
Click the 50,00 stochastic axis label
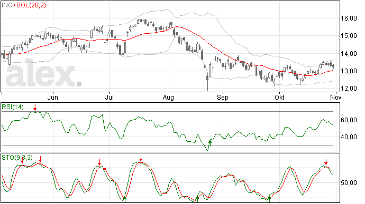pyautogui.click(x=349, y=183)
